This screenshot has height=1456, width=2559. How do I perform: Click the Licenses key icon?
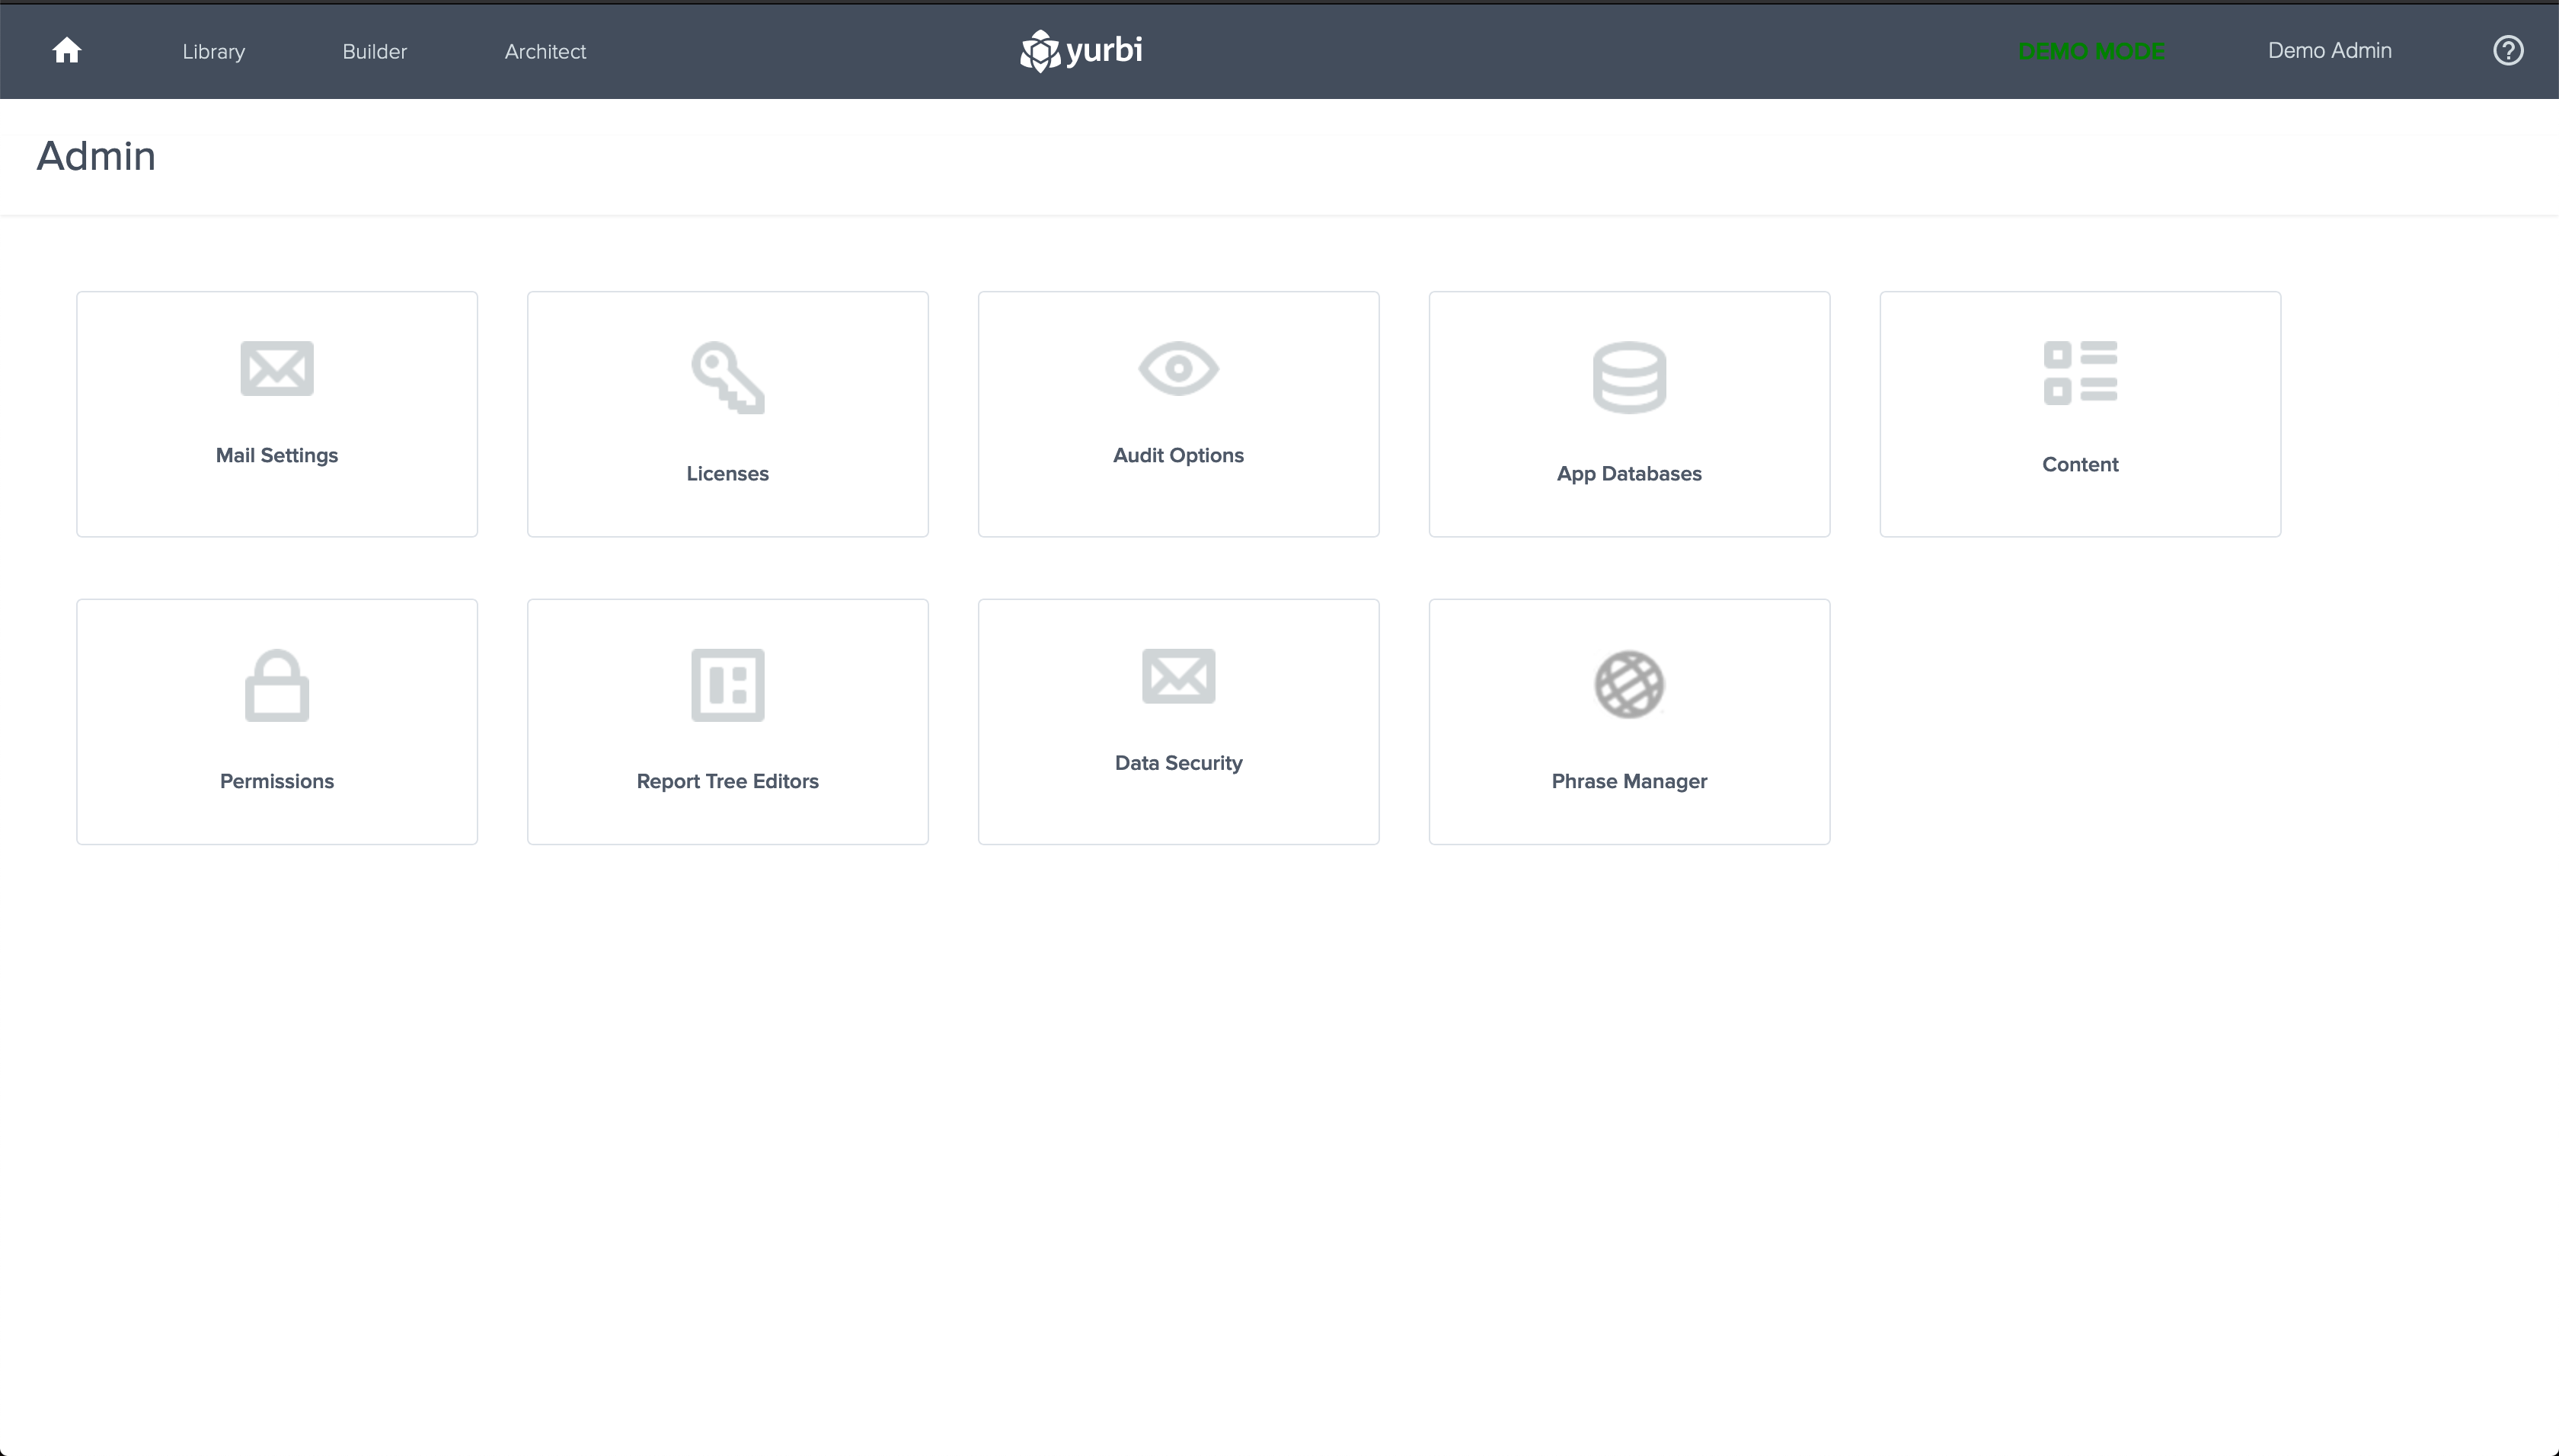pyautogui.click(x=728, y=378)
